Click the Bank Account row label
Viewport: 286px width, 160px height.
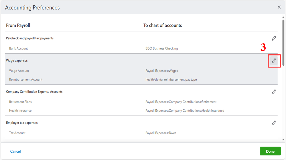click(18, 48)
